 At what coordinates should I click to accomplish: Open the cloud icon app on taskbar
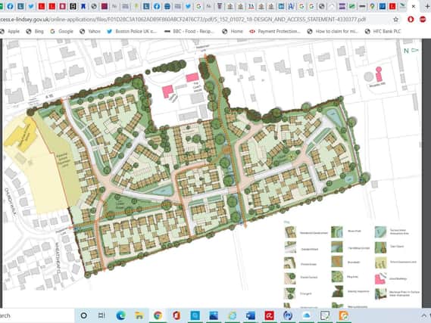pos(306,315)
